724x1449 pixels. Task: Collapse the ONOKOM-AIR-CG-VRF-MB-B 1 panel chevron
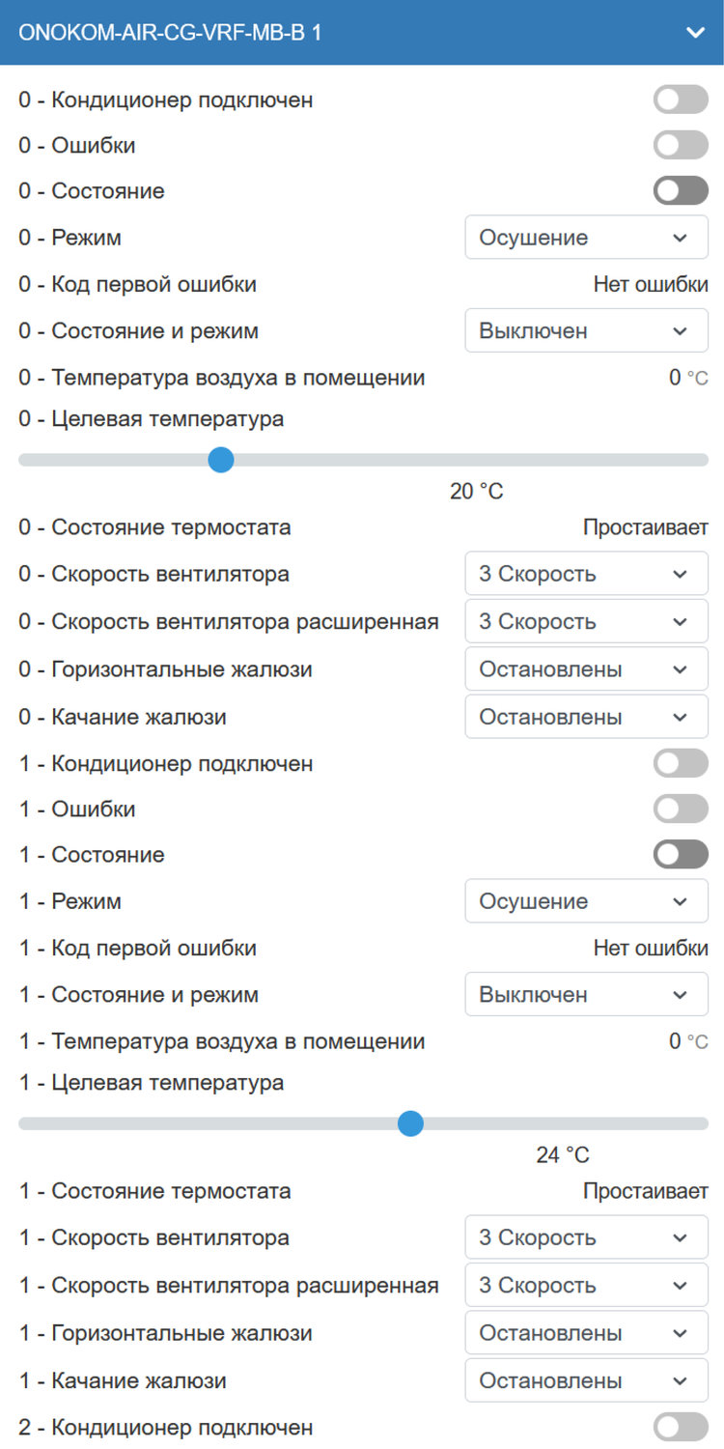pyautogui.click(x=695, y=33)
